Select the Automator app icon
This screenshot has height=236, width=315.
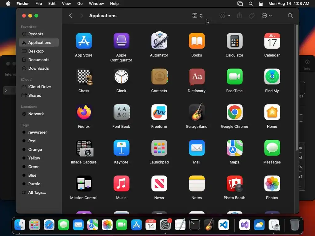click(159, 40)
